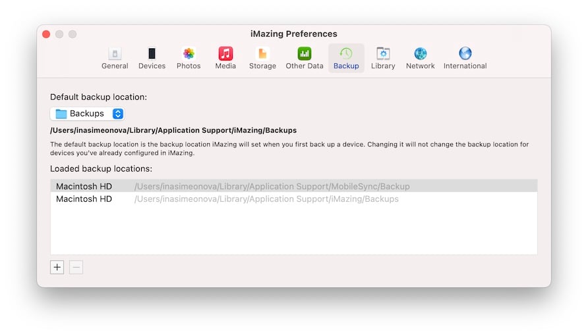Open International preferences
Screen dimensions: 588x336
(465, 59)
